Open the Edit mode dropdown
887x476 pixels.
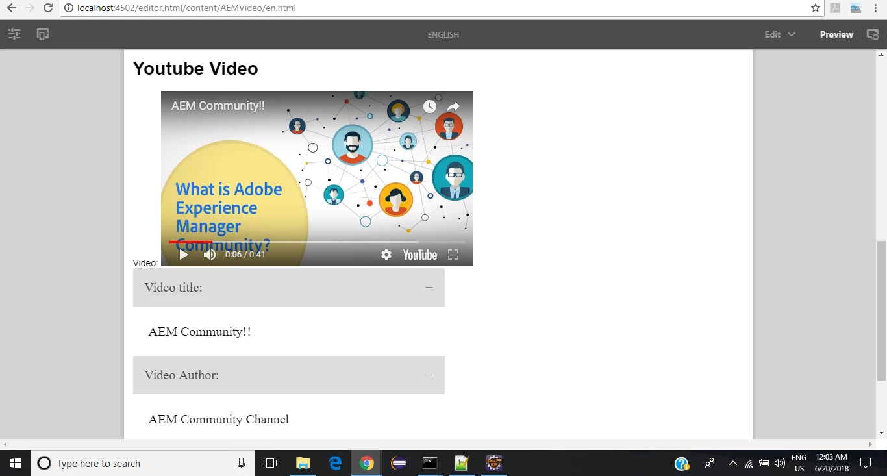780,34
